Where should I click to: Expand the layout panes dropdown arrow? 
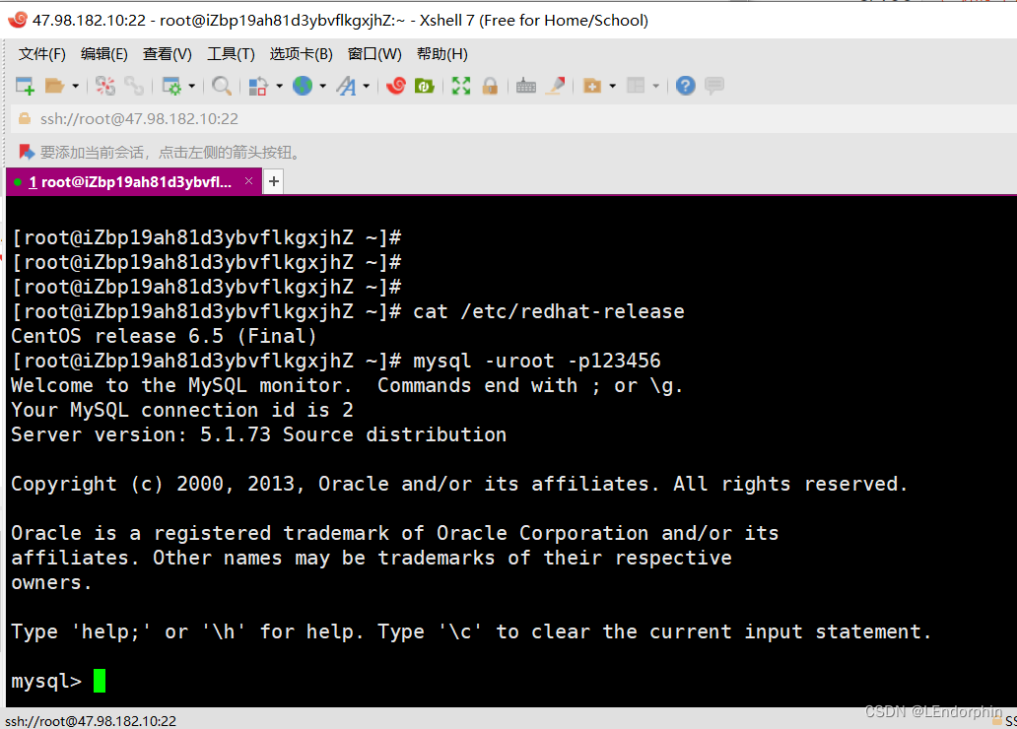(655, 86)
